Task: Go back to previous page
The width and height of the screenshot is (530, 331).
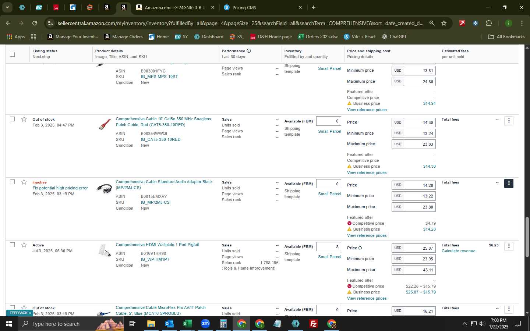Action: 8,23
